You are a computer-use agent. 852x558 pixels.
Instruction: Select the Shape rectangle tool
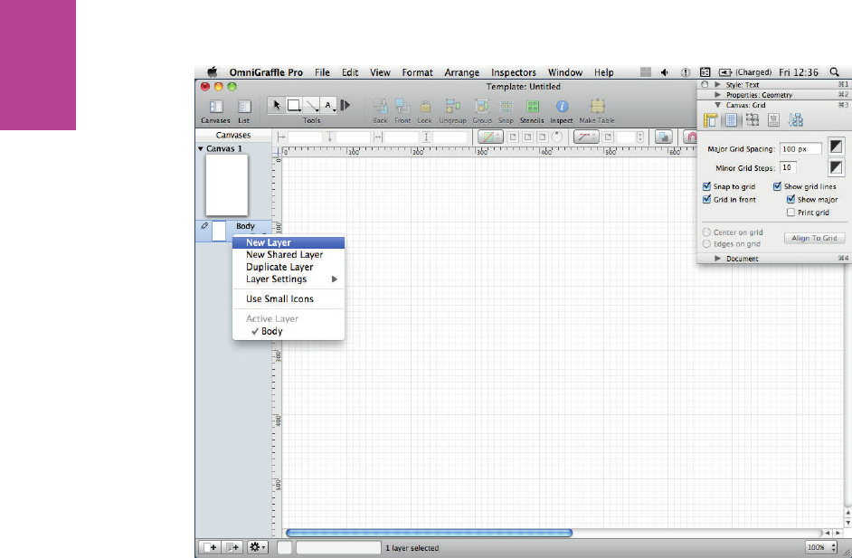click(294, 105)
